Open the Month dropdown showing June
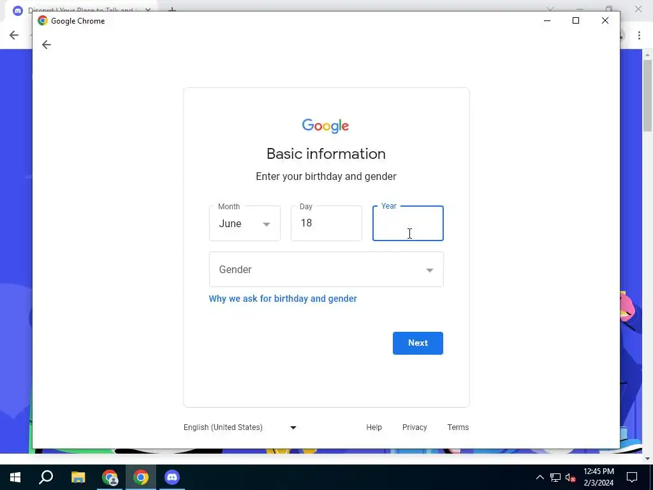 (x=244, y=223)
